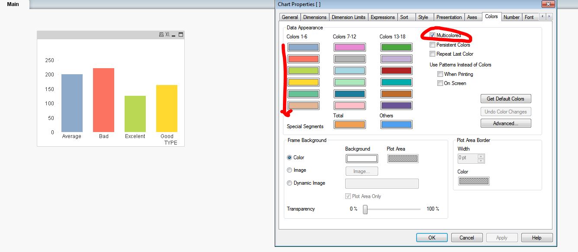Open Advanced color settings
The width and height of the screenshot is (578, 252).
(x=506, y=123)
